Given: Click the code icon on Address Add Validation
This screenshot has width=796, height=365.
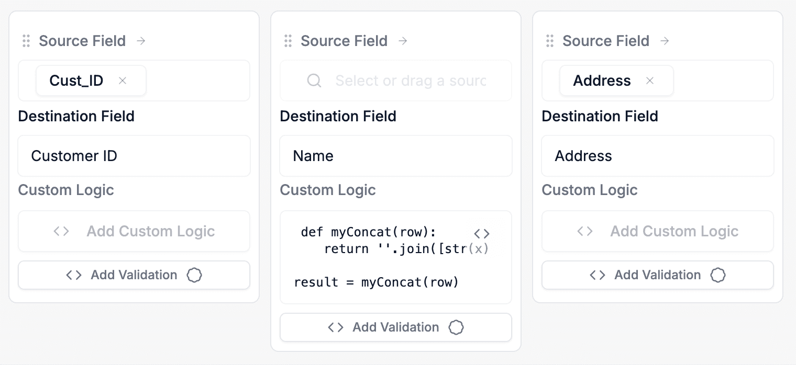Looking at the screenshot, I should (598, 275).
